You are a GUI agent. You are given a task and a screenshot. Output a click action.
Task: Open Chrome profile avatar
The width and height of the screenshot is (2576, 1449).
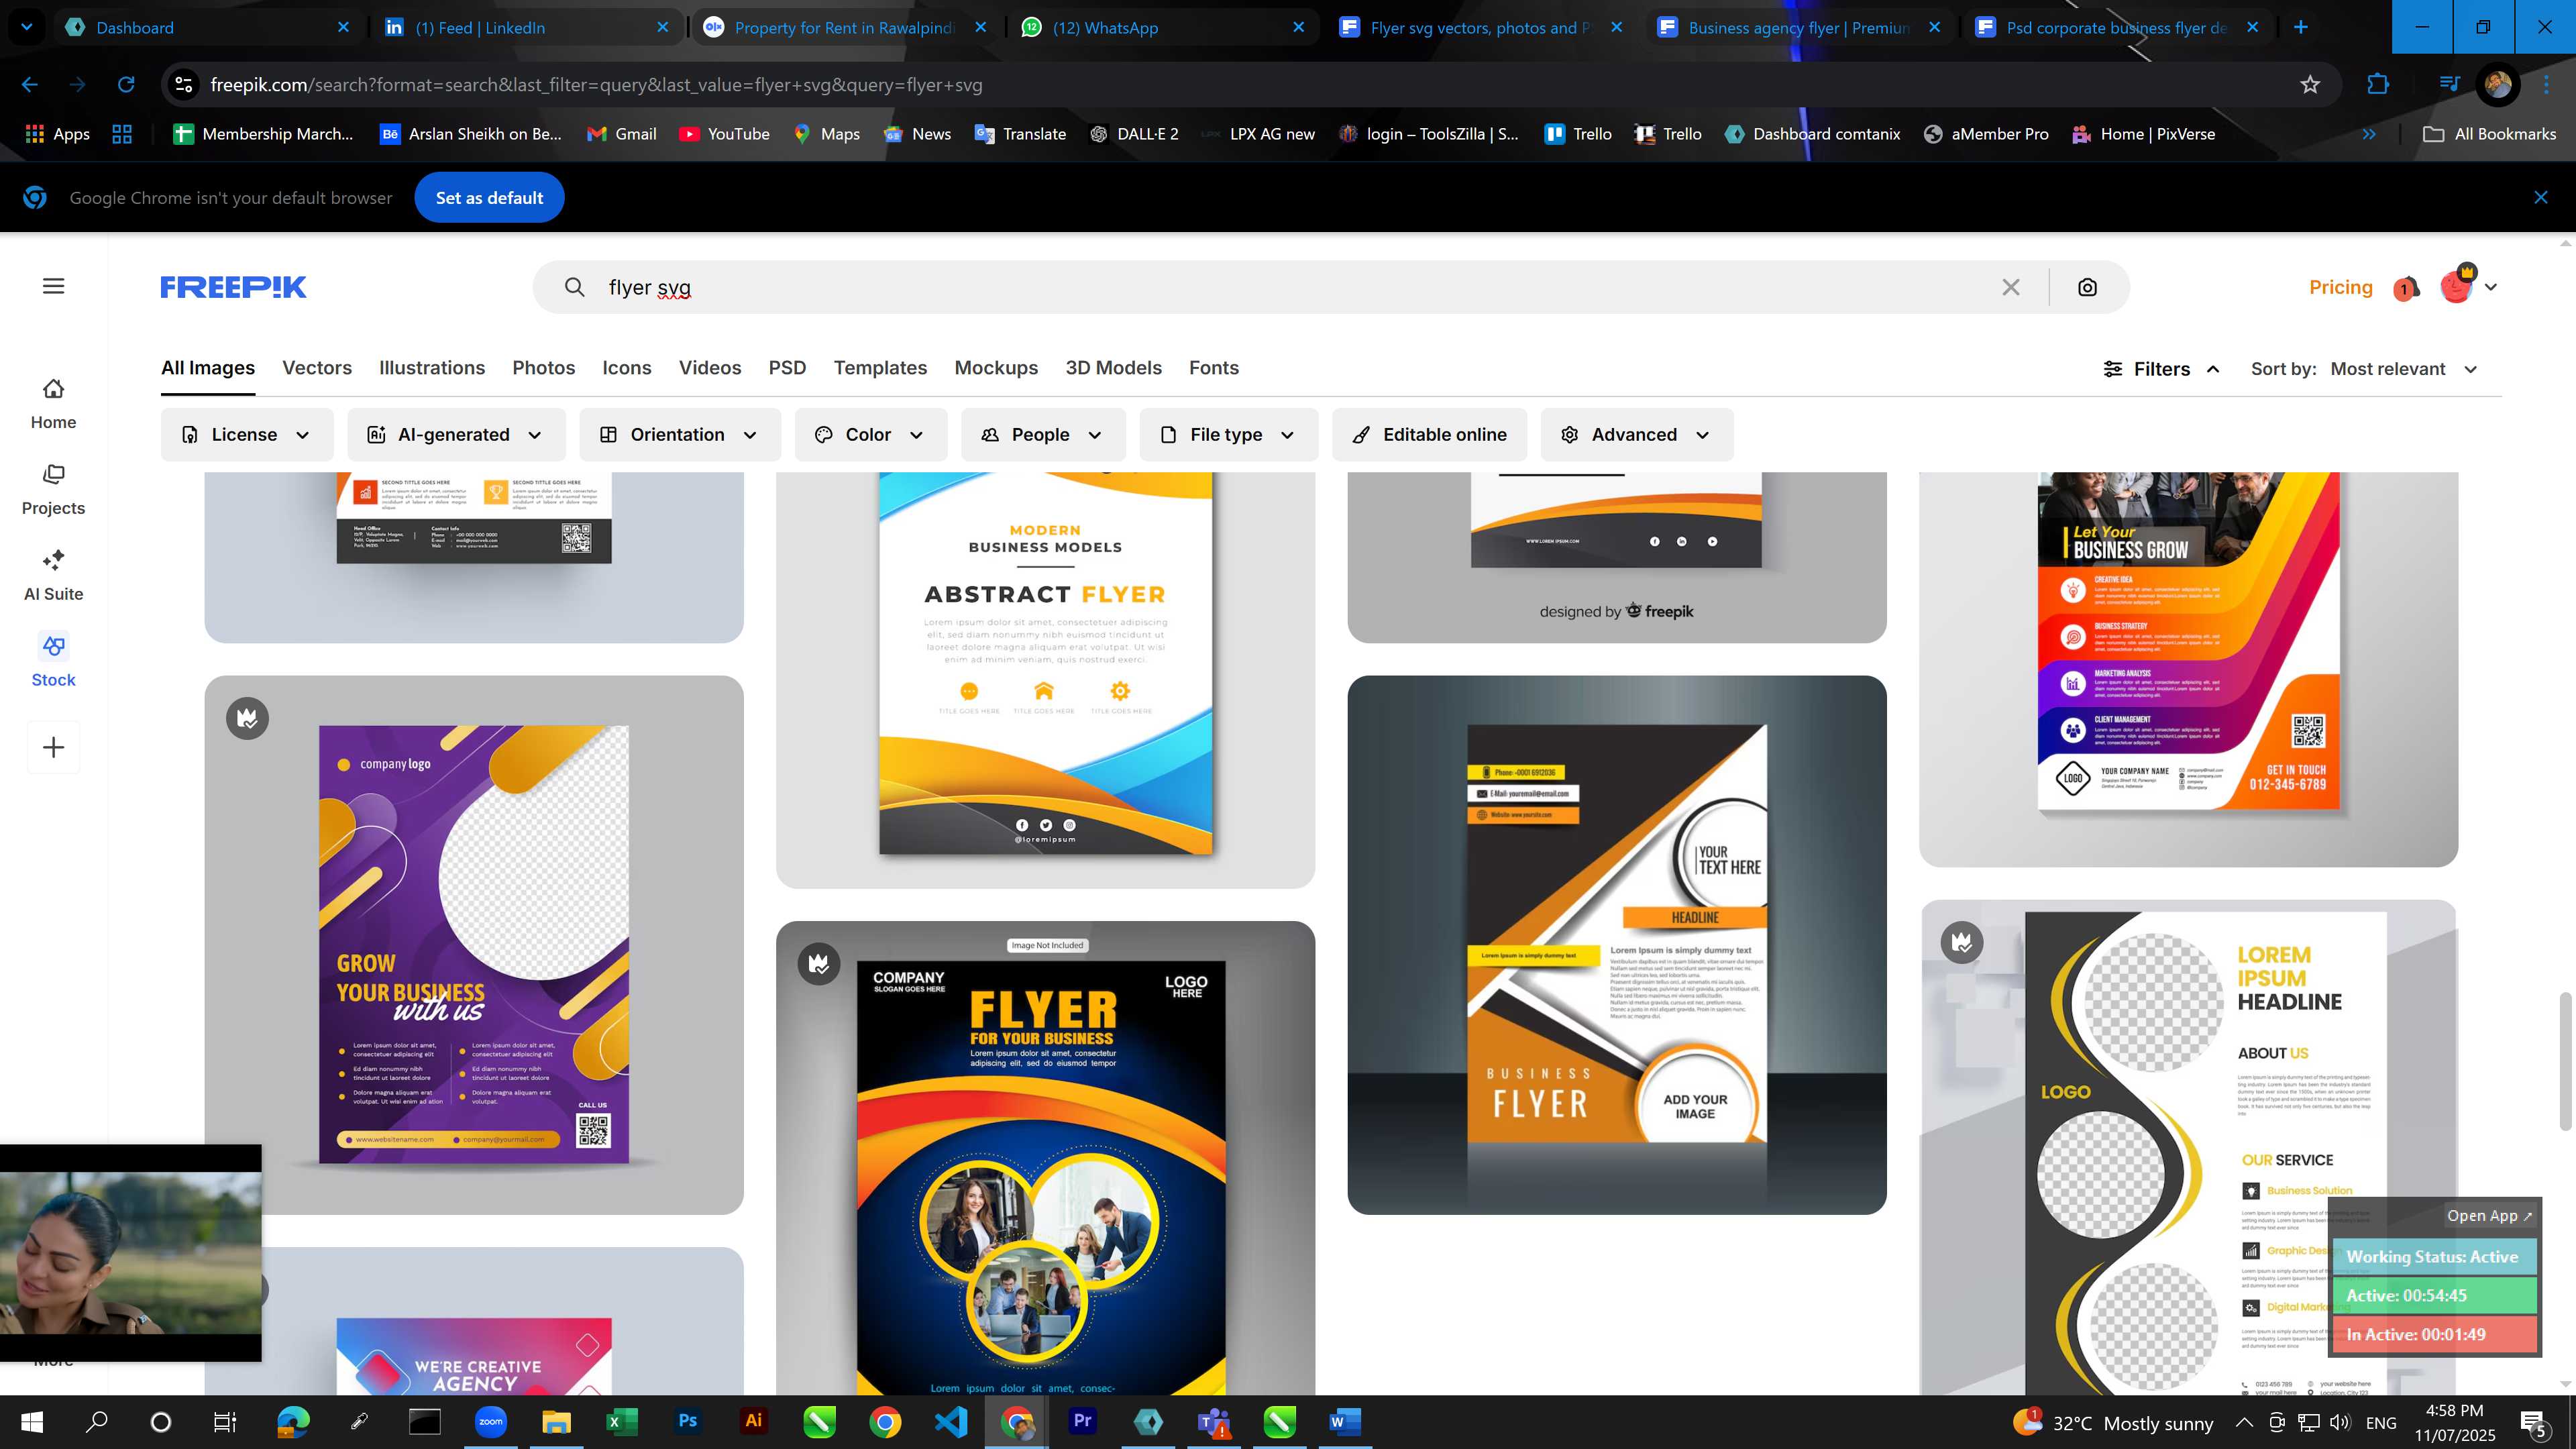pos(2498,85)
